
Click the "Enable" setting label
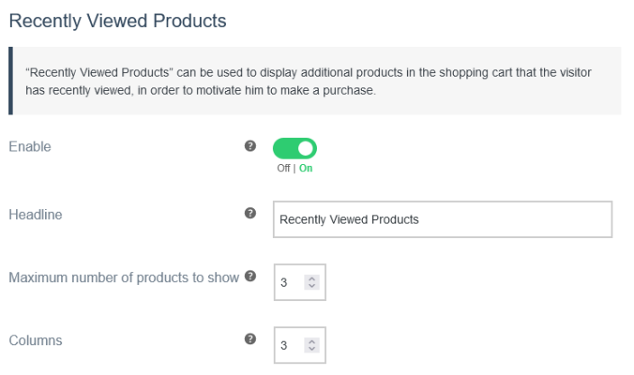30,147
